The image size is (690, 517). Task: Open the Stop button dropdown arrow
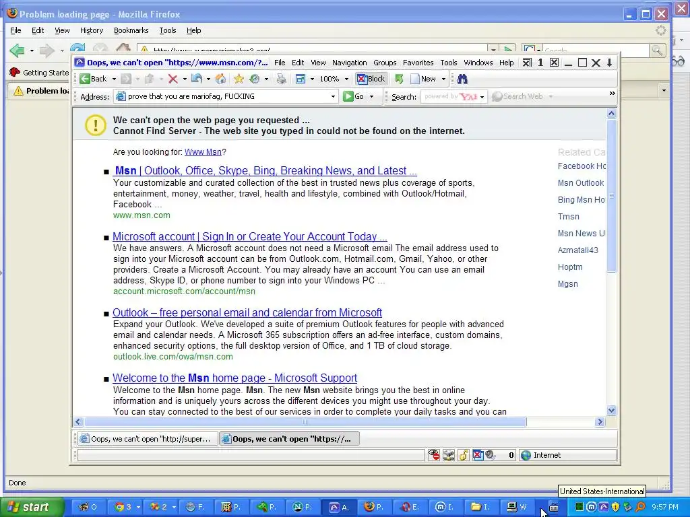pos(185,79)
